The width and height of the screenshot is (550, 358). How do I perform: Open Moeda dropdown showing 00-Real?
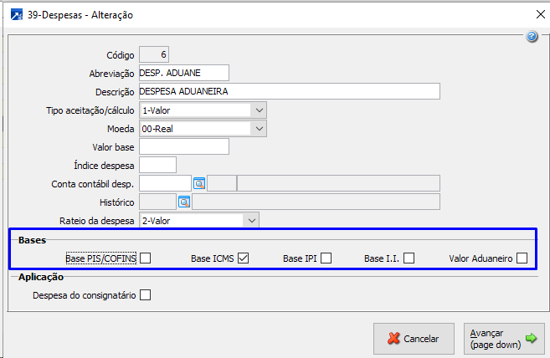pos(203,129)
